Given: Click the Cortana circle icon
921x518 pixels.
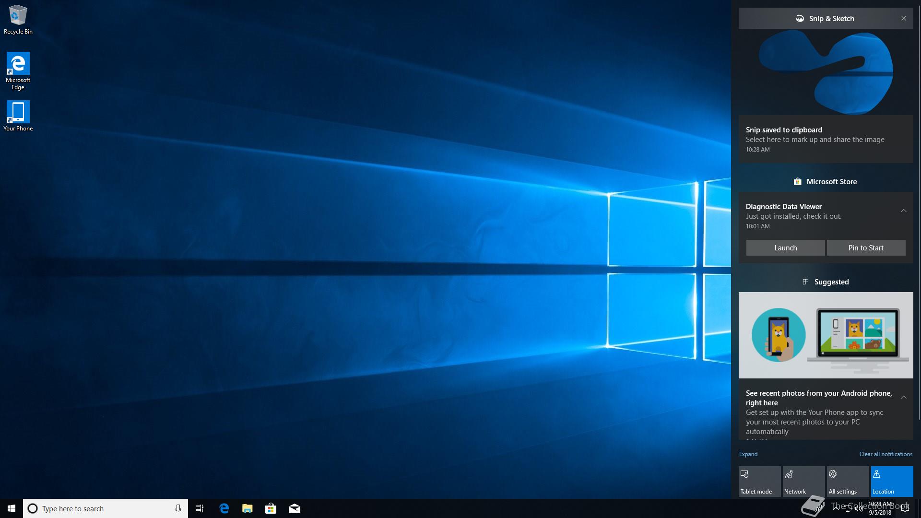Looking at the screenshot, I should point(33,508).
